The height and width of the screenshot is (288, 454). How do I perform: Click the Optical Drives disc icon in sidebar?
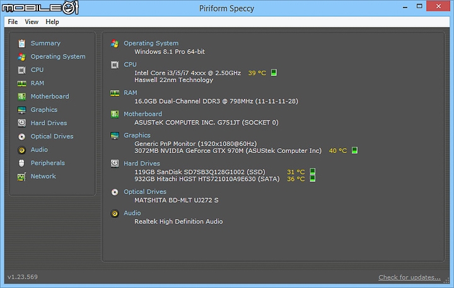tap(21, 136)
